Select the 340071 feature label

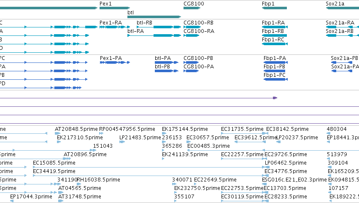(182, 180)
